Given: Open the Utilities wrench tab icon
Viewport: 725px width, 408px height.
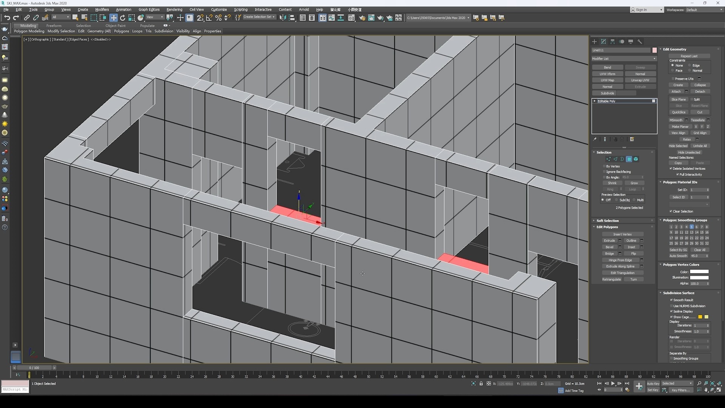Looking at the screenshot, I should pyautogui.click(x=640, y=42).
